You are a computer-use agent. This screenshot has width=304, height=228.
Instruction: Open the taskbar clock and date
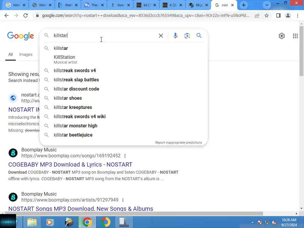(289, 222)
